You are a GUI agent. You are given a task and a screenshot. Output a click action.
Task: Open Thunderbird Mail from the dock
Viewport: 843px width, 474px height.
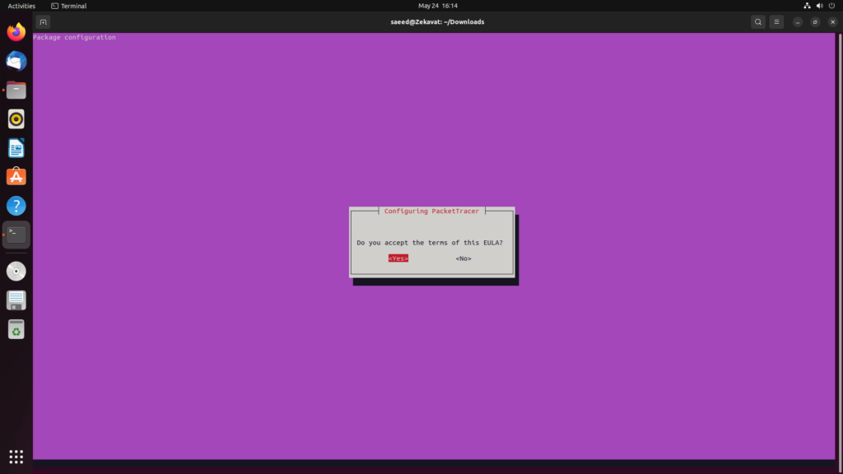16,61
